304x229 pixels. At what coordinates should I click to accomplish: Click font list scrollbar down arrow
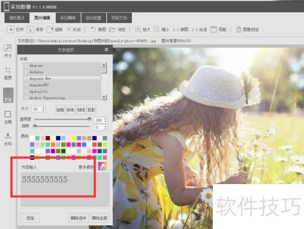(x=104, y=97)
